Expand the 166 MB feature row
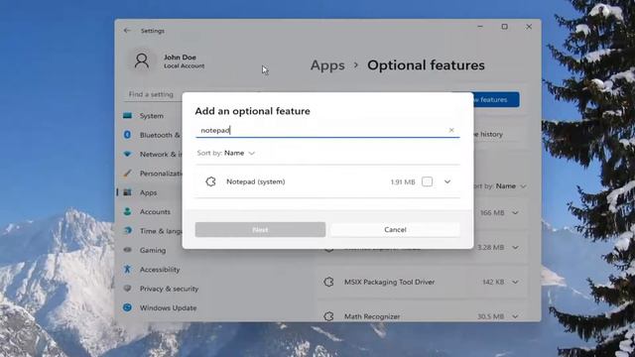The image size is (635, 357). (x=515, y=213)
